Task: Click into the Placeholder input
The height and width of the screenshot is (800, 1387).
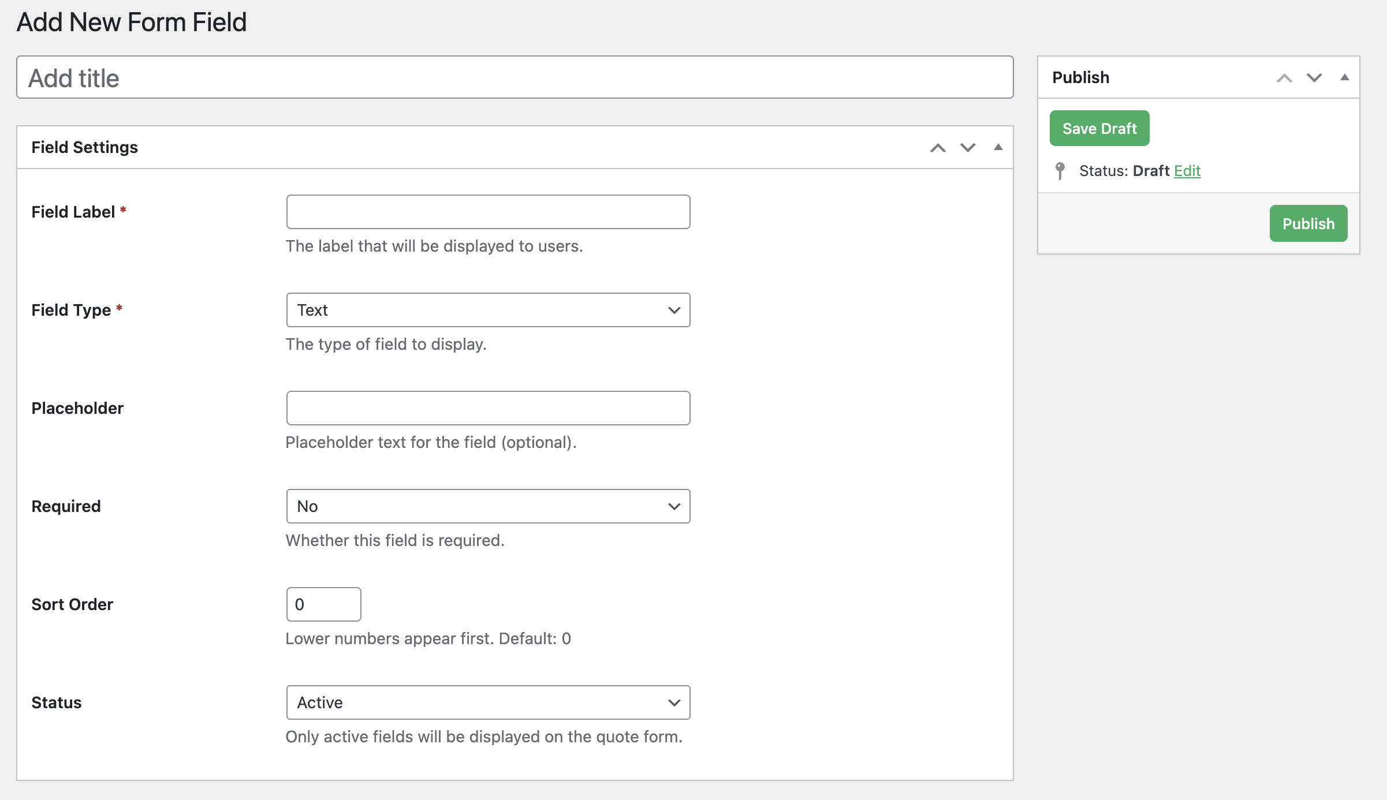Action: (x=487, y=408)
